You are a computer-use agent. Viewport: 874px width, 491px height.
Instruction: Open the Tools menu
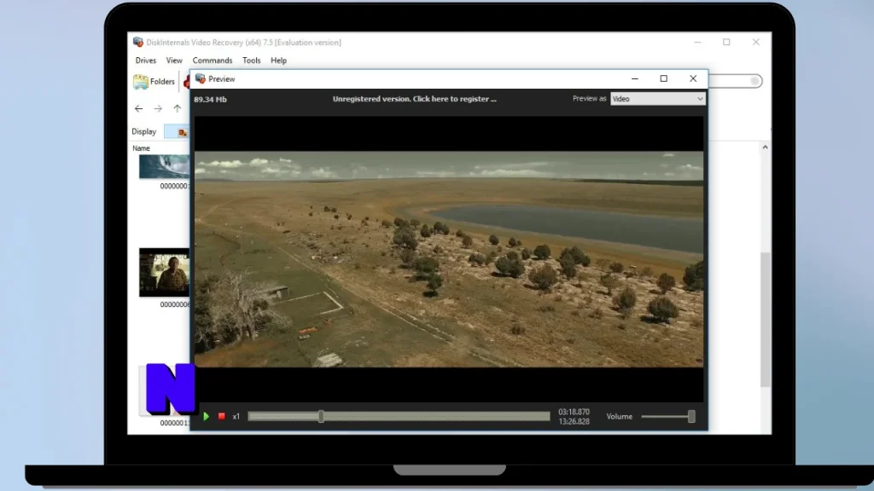(x=252, y=61)
